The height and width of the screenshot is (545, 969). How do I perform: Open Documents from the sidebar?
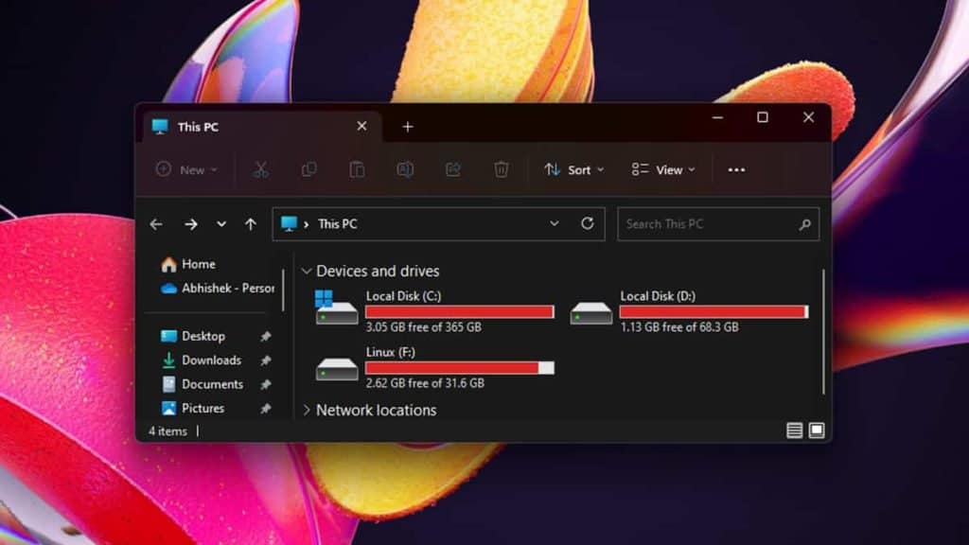(212, 384)
